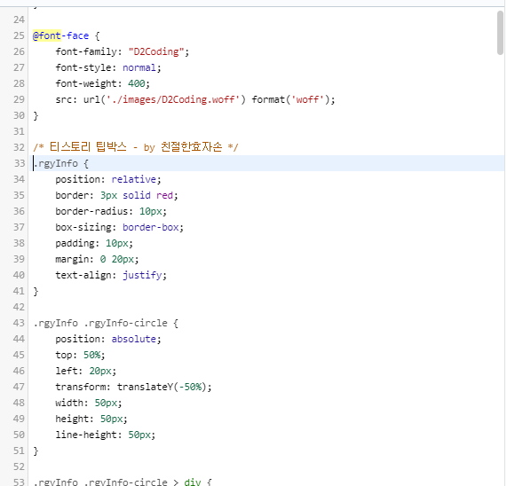This screenshot has height=486, width=507.
Task: Click the '.rgyInfo-circle > div {' line 53
Action: point(123,482)
